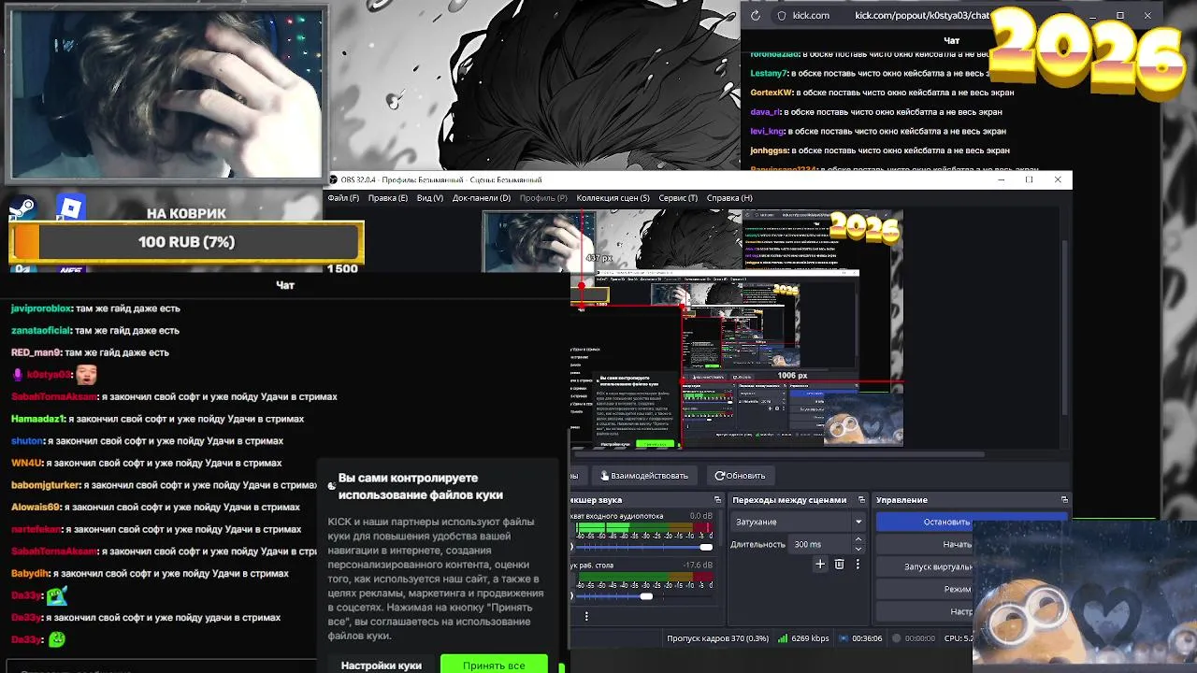The image size is (1197, 673).
Task: Decrease transition duration with down arrow
Action: pyautogui.click(x=858, y=549)
